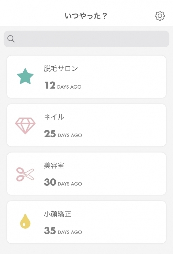Image resolution: width=173 pixels, height=254 pixels.
Task: Open the ネイル entry title
Action: (54, 117)
